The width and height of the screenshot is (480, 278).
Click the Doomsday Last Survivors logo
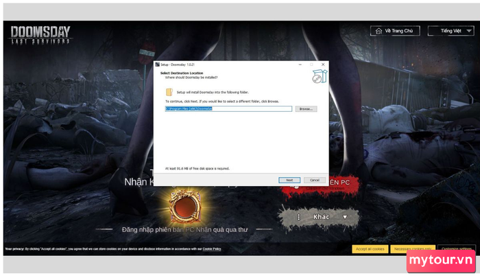point(40,35)
